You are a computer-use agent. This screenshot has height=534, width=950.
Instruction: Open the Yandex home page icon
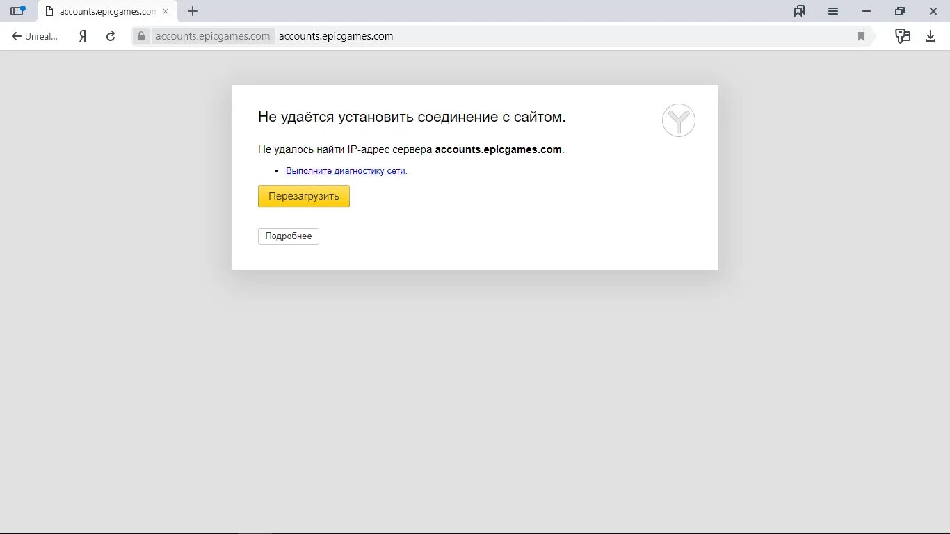pos(83,36)
